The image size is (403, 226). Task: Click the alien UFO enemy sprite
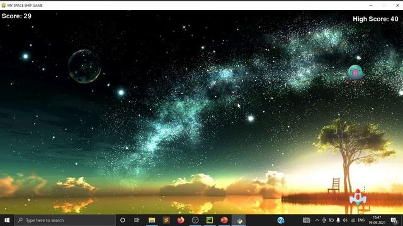click(355, 75)
